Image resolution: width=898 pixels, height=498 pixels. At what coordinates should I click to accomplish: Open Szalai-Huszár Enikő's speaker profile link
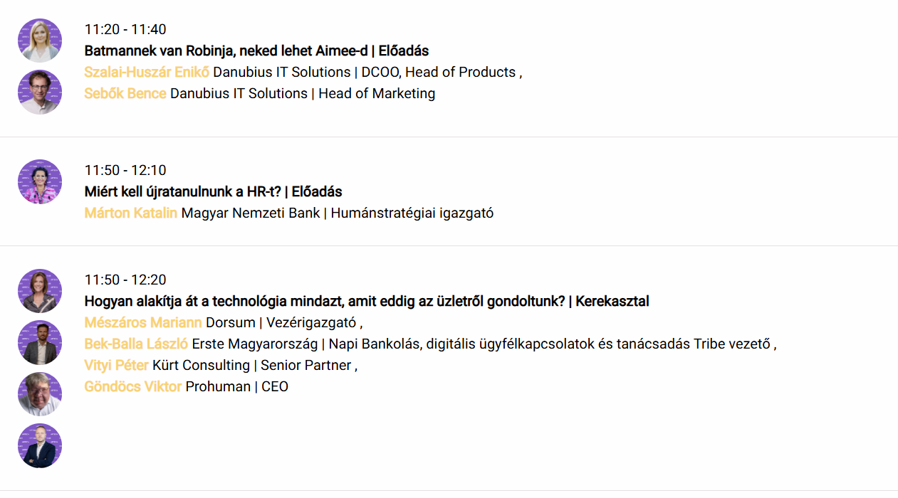tap(147, 73)
